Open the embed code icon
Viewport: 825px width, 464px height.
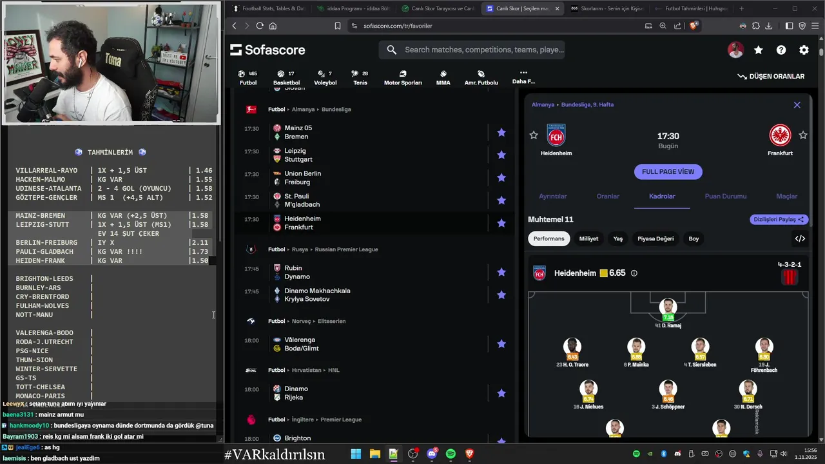[x=800, y=238]
